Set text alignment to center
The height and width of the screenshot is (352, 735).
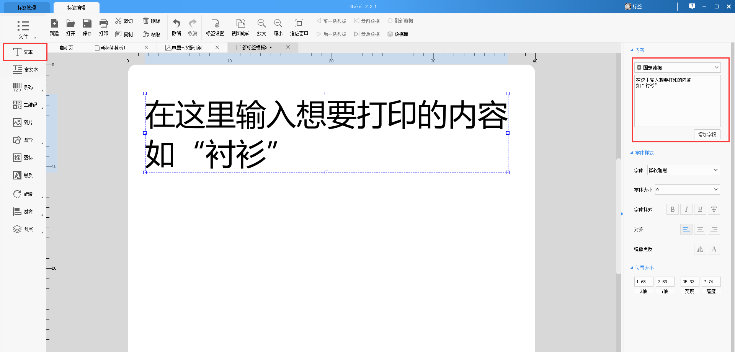tap(700, 229)
